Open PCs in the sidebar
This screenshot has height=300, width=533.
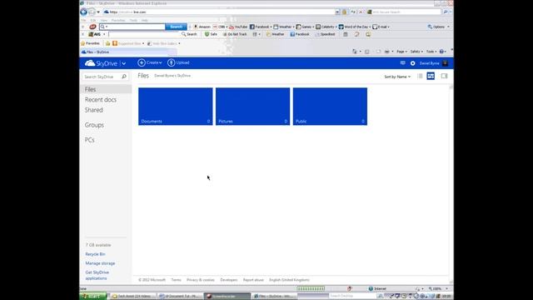point(89,140)
